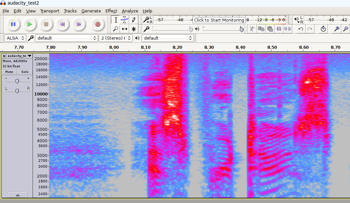
Task: Select the Draw pencil tool
Action: [x=134, y=20]
